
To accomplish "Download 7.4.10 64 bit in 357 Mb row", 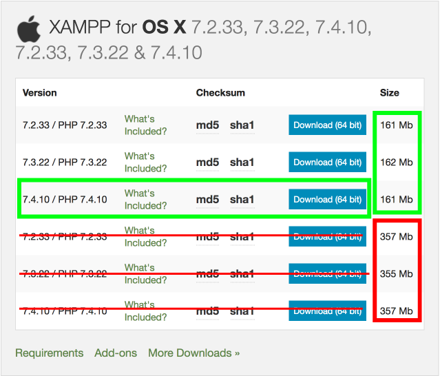I will tap(327, 311).
